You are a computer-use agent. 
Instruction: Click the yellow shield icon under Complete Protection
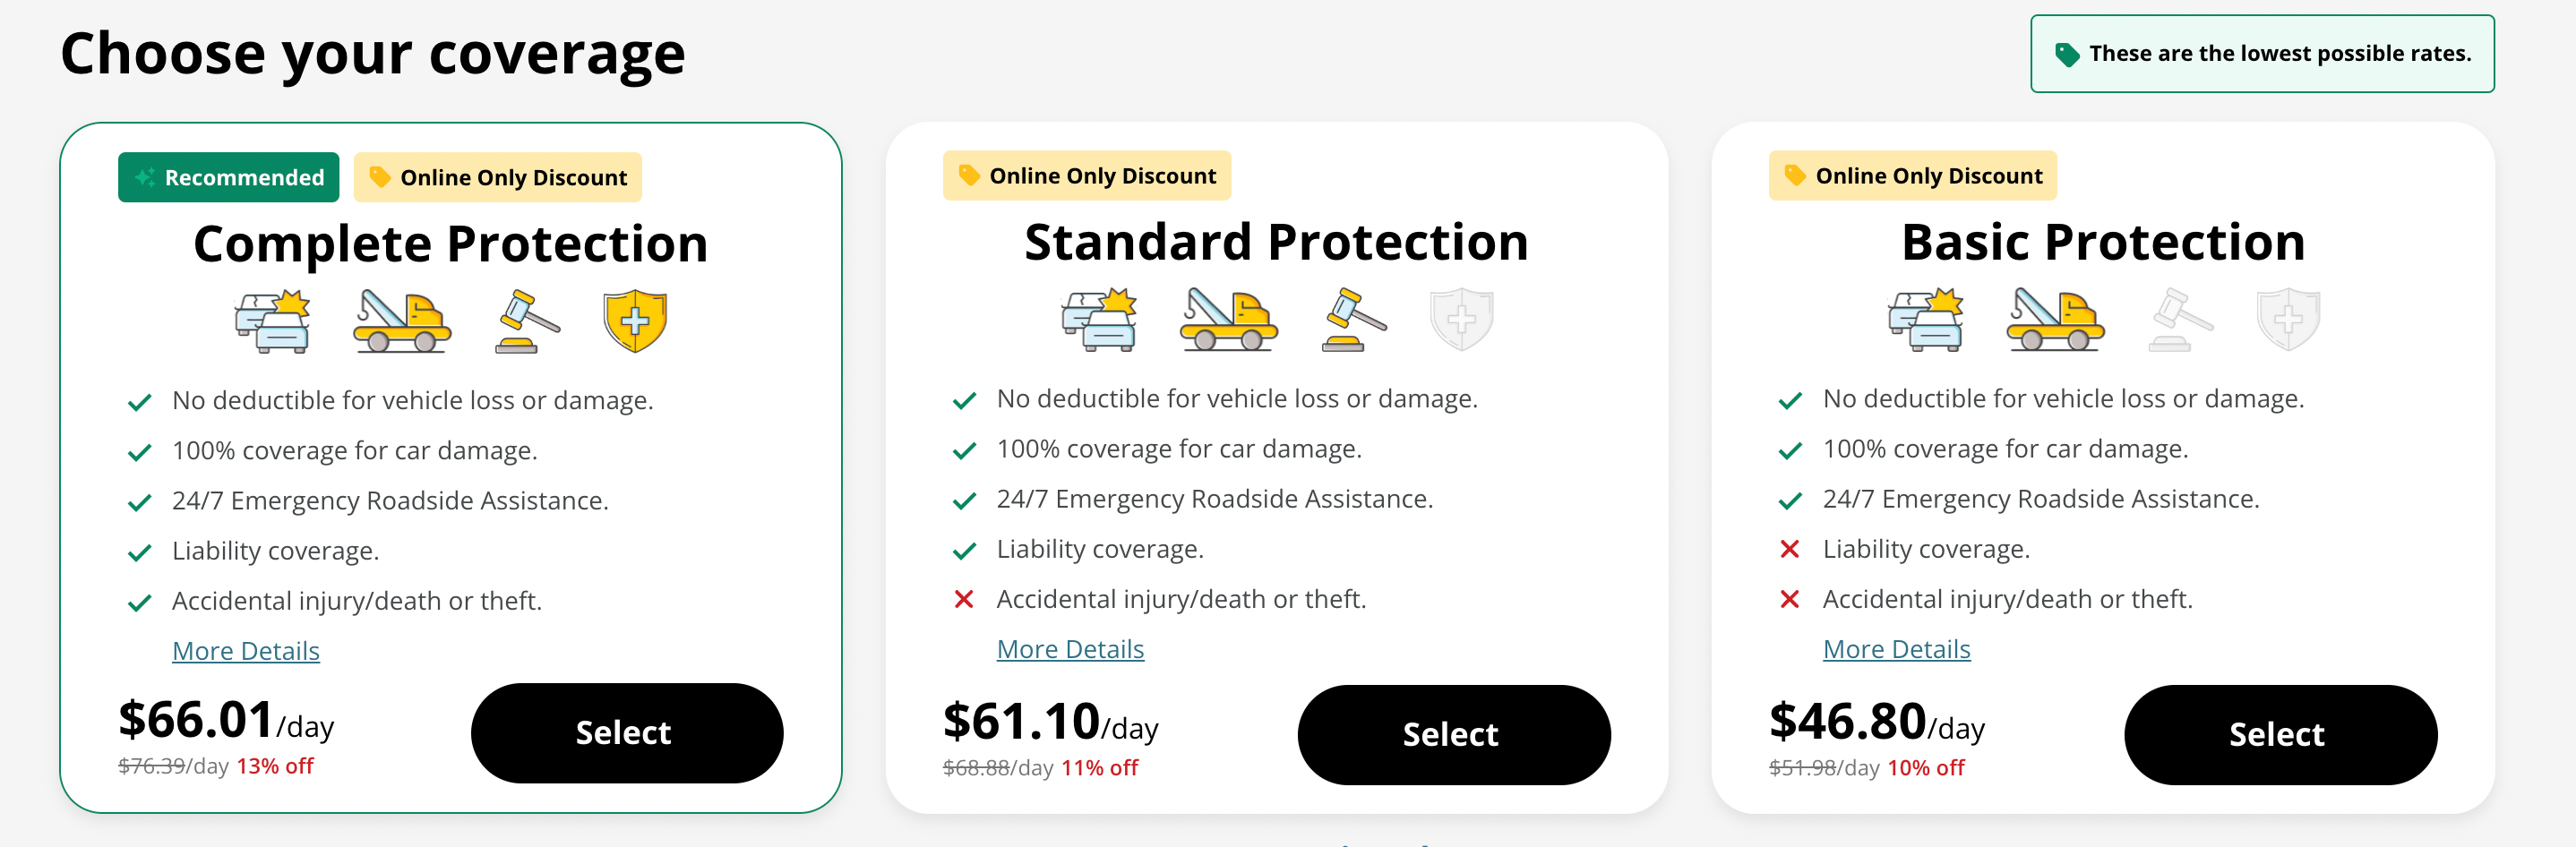(635, 322)
